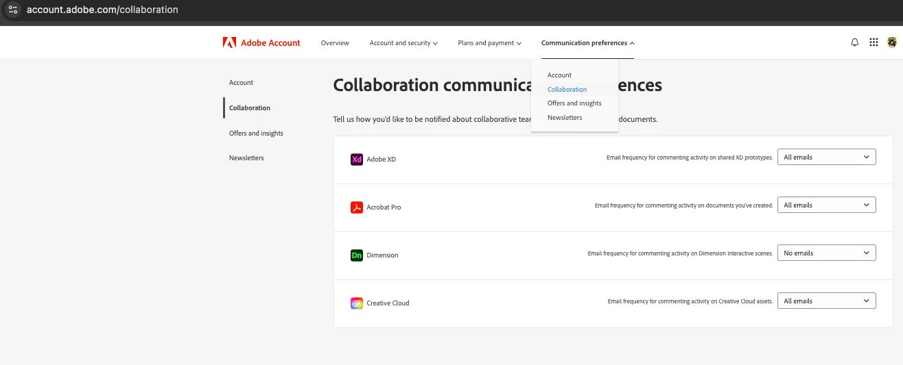
Task: Click the Dimension product name
Action: tap(382, 255)
